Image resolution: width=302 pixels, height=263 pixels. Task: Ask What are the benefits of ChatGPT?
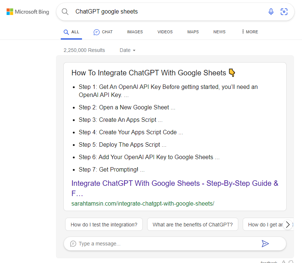[193, 224]
